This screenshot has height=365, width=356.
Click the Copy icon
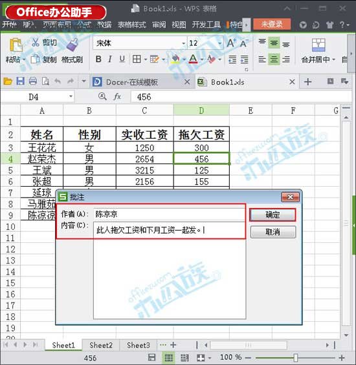pos(35,59)
